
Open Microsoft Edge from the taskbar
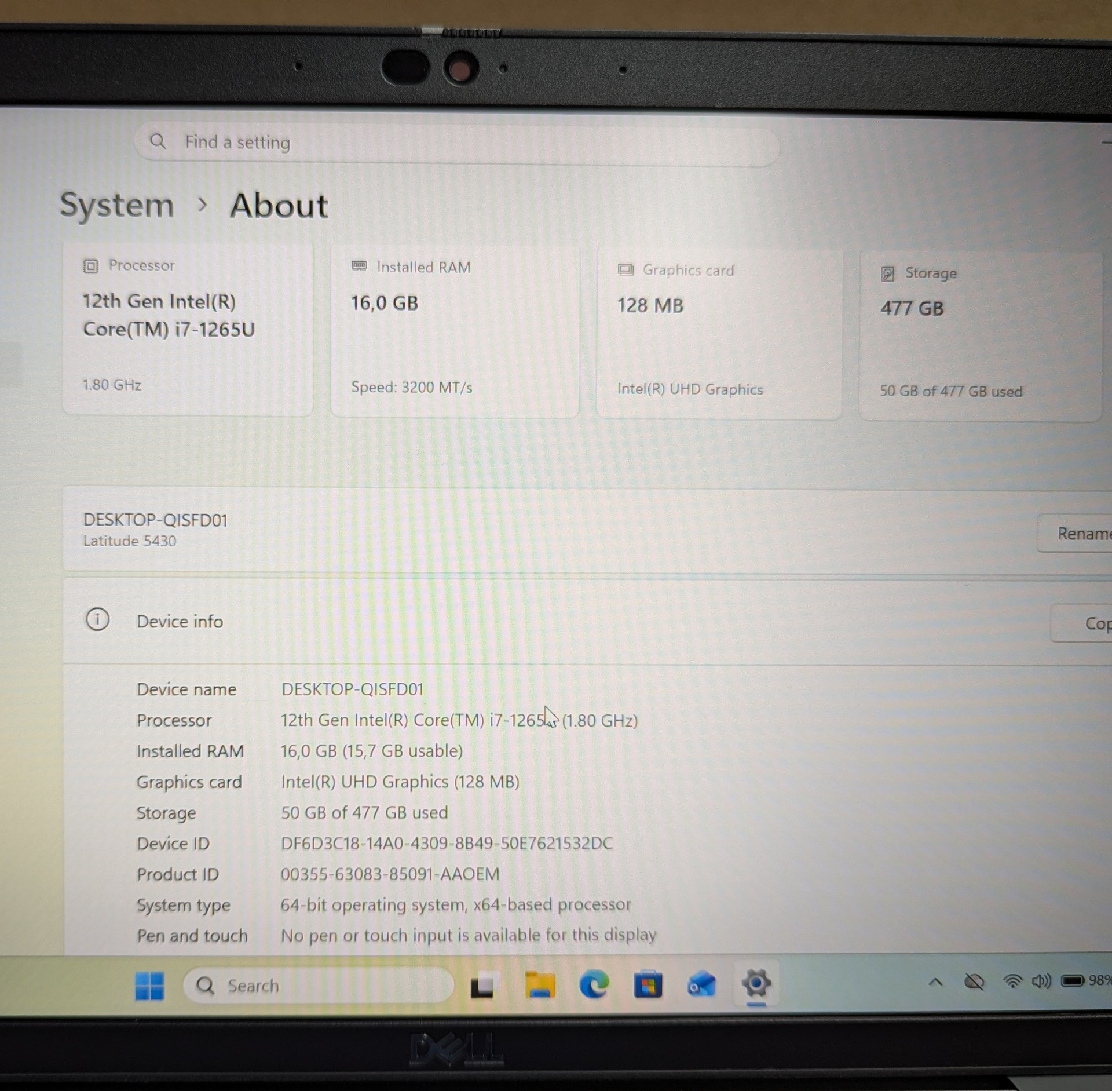pos(594,984)
